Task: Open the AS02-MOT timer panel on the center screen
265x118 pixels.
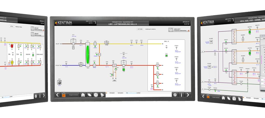Action: click(179, 30)
